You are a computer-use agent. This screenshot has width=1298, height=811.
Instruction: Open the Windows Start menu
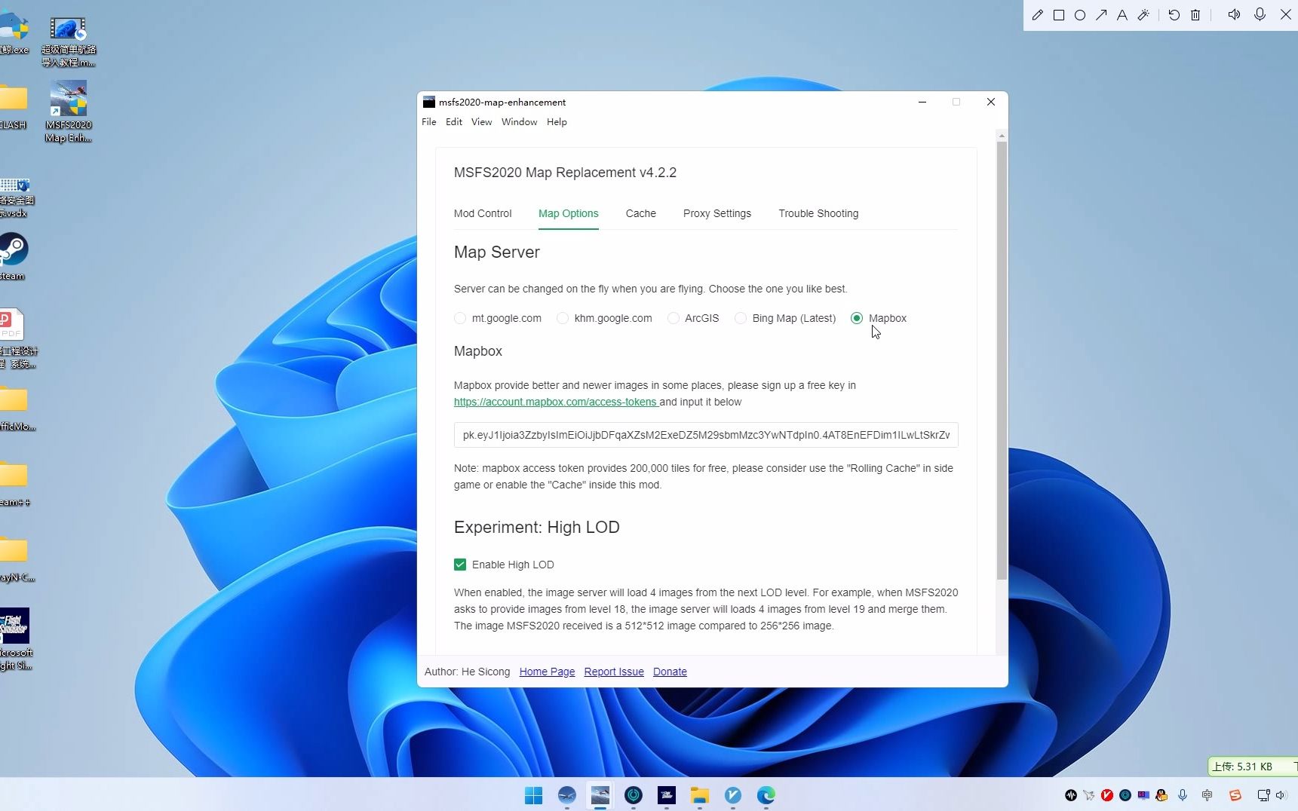(533, 795)
